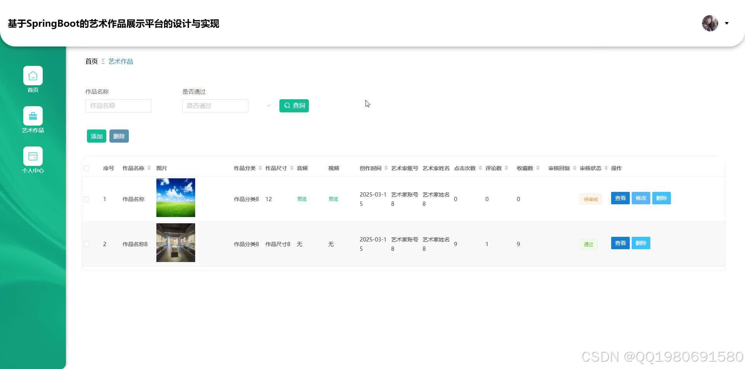Click the magnifier icon inside the 查询 button

[x=288, y=105]
